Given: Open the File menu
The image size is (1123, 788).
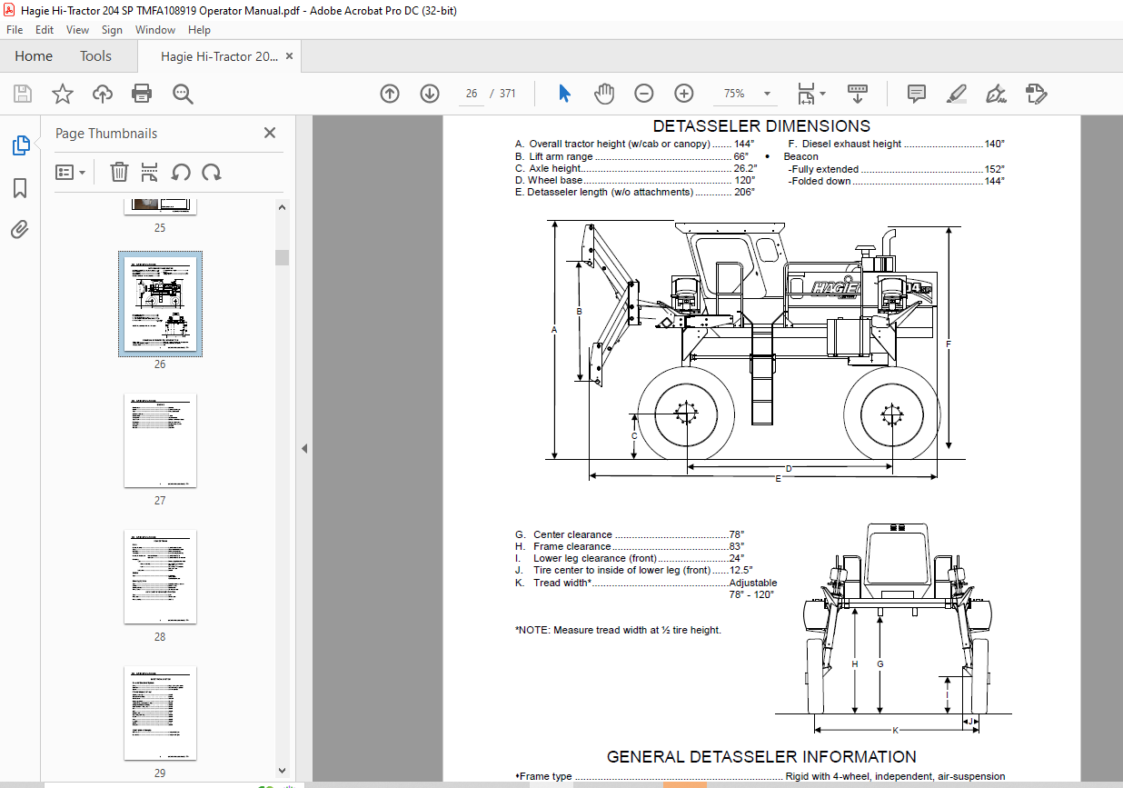Looking at the screenshot, I should (15, 30).
